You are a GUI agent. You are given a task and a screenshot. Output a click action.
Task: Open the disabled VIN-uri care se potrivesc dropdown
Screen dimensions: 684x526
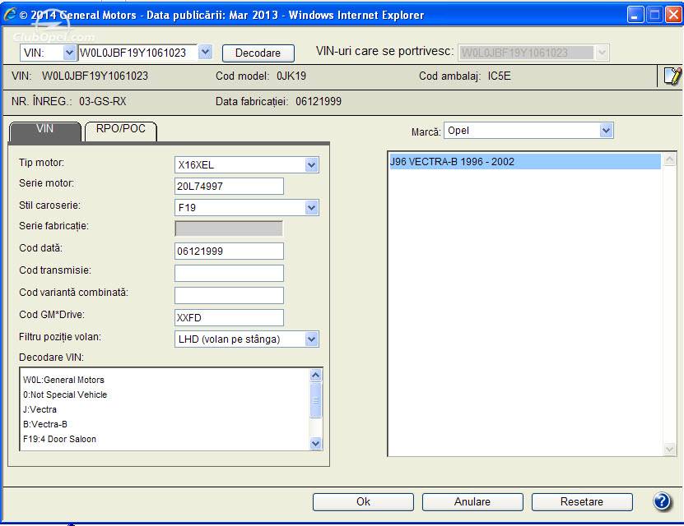[602, 53]
